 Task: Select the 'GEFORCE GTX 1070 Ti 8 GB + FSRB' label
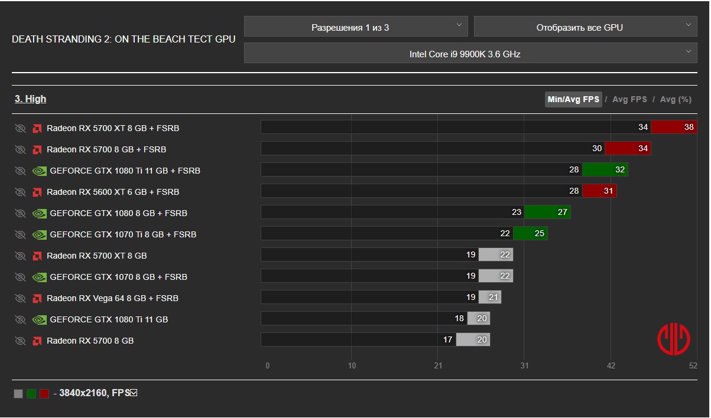[123, 234]
